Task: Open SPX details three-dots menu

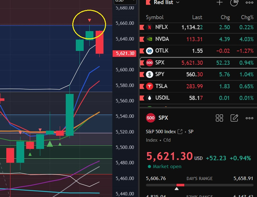Action: click(x=249, y=118)
